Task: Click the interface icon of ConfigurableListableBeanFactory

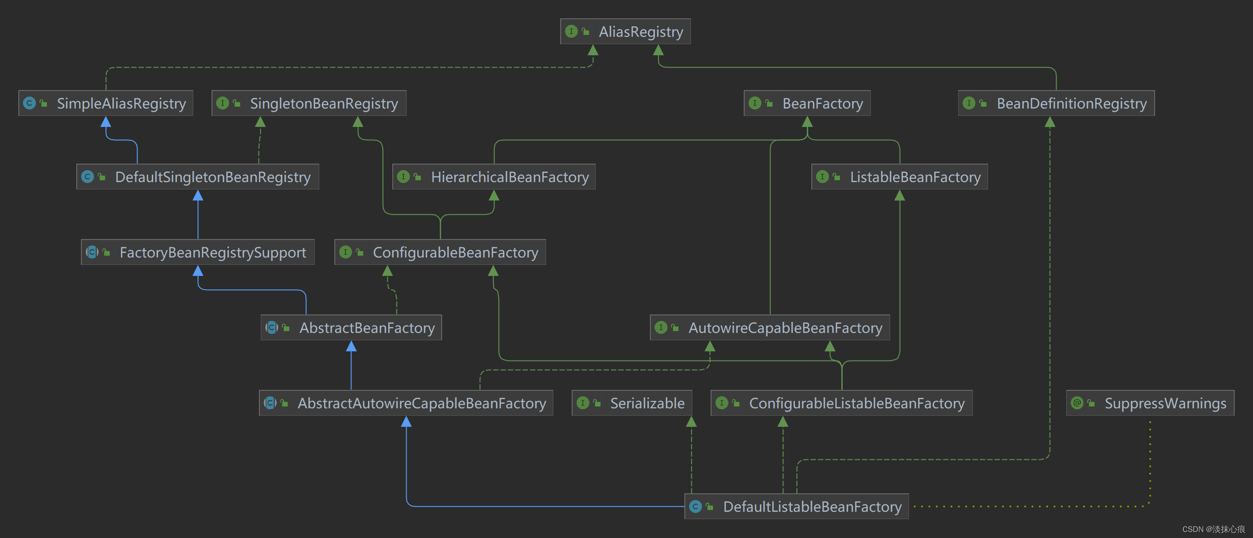Action: tap(722, 403)
